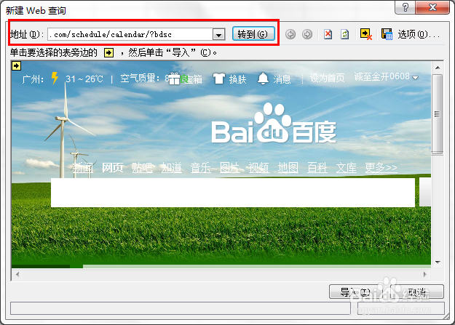Click the horizontal scrollbar right arrow
The image size is (455, 325).
[425, 274]
